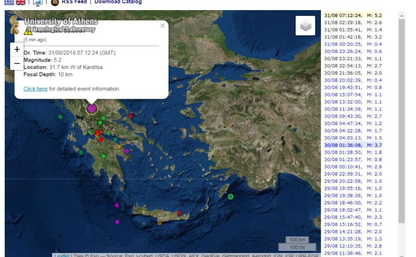Viewport: 416px width, 257px height.
Task: Click the red marker on eastern Crete
Action: pyautogui.click(x=179, y=213)
